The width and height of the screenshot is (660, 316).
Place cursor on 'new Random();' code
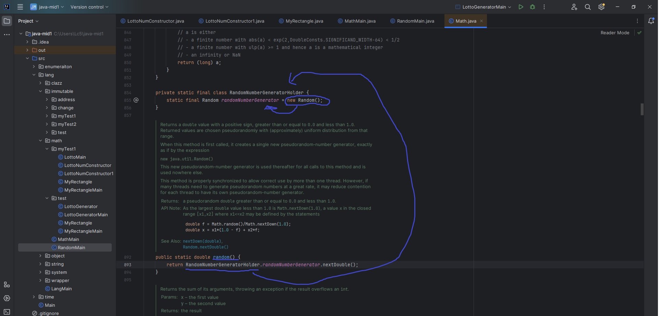pos(305,100)
